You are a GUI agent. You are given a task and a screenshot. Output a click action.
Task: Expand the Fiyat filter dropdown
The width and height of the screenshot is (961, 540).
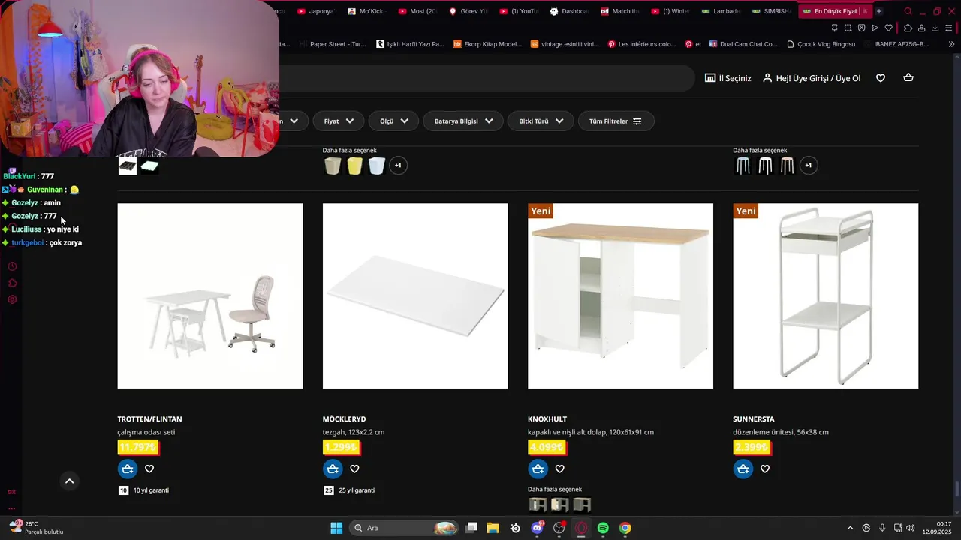(339, 121)
